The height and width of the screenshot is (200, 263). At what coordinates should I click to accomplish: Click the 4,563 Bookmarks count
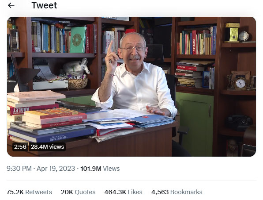coord(177,192)
